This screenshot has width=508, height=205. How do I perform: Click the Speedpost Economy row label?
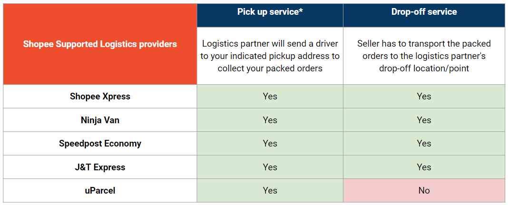click(x=100, y=144)
